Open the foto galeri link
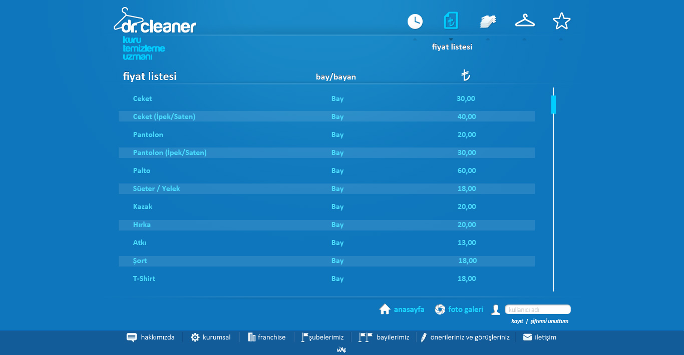The width and height of the screenshot is (684, 355). [466, 309]
